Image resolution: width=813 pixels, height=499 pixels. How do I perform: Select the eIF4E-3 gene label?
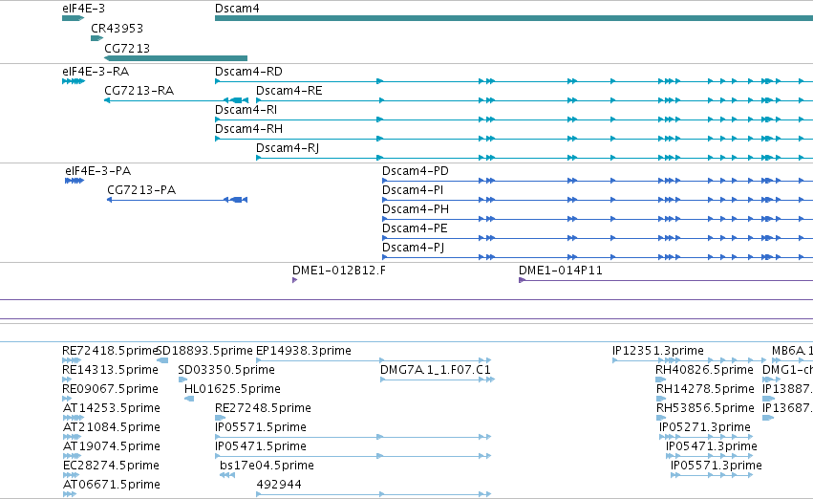[x=83, y=9]
